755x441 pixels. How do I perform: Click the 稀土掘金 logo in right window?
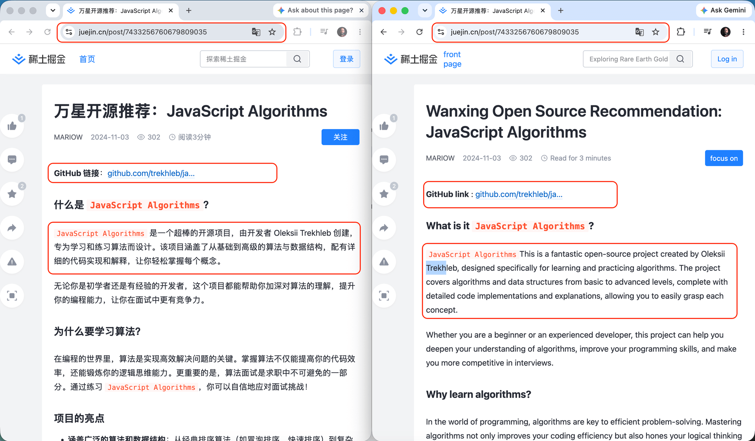(411, 59)
